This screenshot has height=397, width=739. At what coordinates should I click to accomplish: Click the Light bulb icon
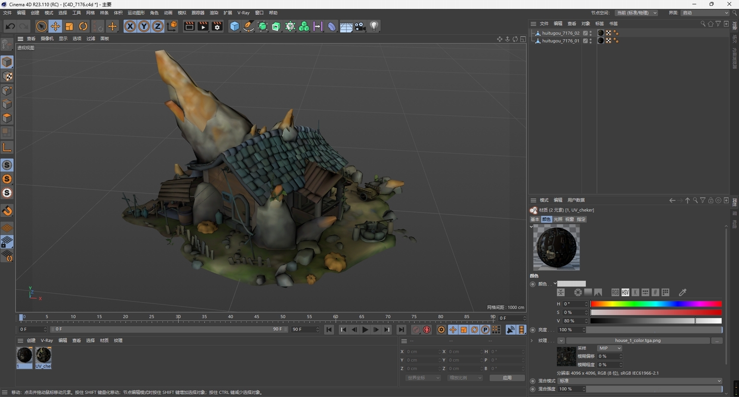(374, 27)
